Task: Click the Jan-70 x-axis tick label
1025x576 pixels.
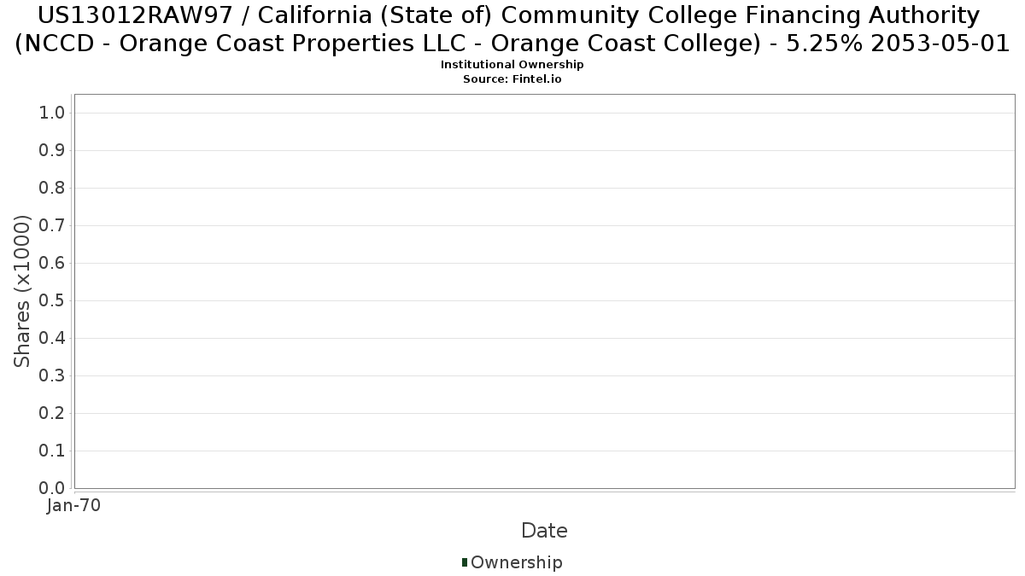Action: pos(74,506)
